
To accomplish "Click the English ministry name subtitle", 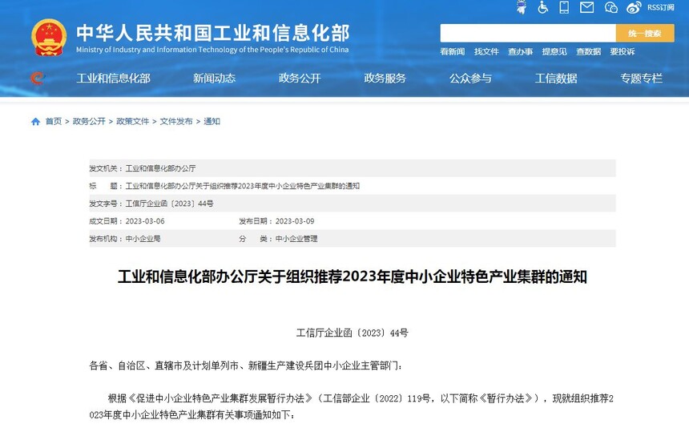I will click(x=212, y=50).
